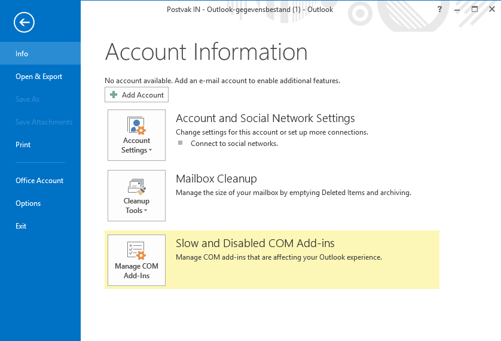Click the Add Account button
The height and width of the screenshot is (341, 501).
136,95
